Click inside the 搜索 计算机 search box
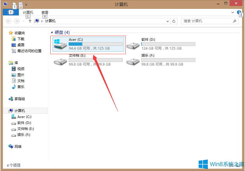Image resolution: width=245 pixels, height=171 pixels. (x=206, y=21)
